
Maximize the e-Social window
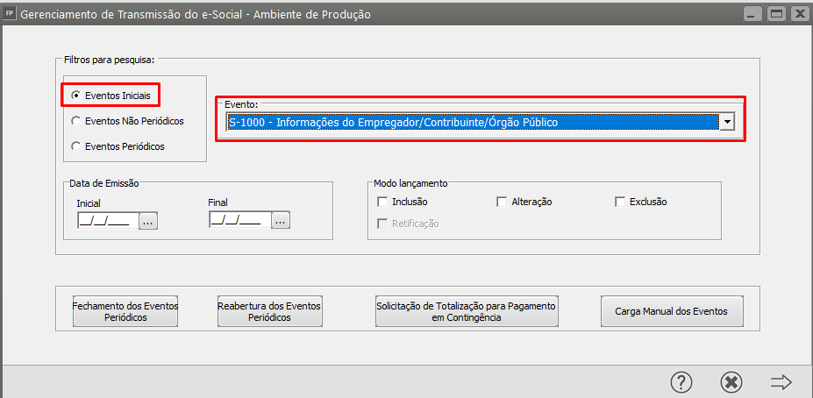pyautogui.click(x=776, y=14)
